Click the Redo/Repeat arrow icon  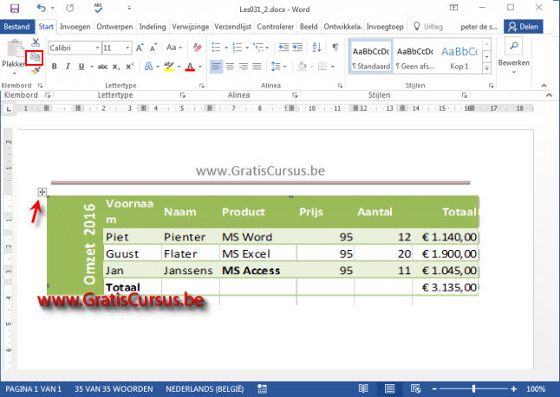point(70,8)
